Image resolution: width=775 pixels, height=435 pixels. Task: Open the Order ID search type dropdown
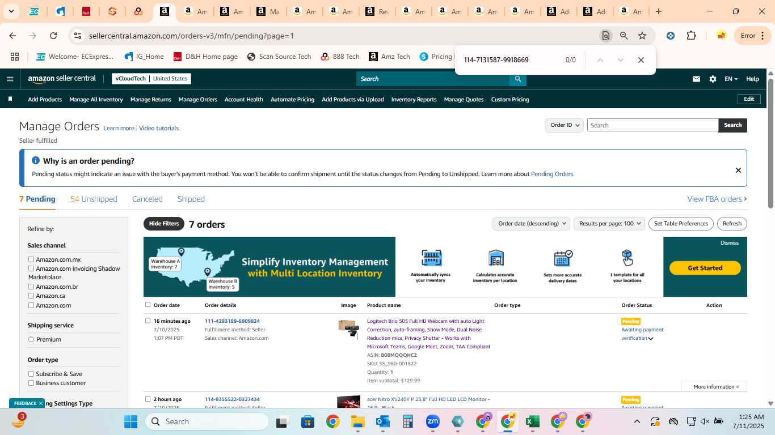(564, 125)
